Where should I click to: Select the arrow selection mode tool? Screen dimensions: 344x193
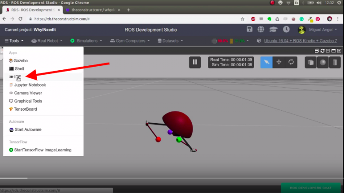[x=267, y=62]
